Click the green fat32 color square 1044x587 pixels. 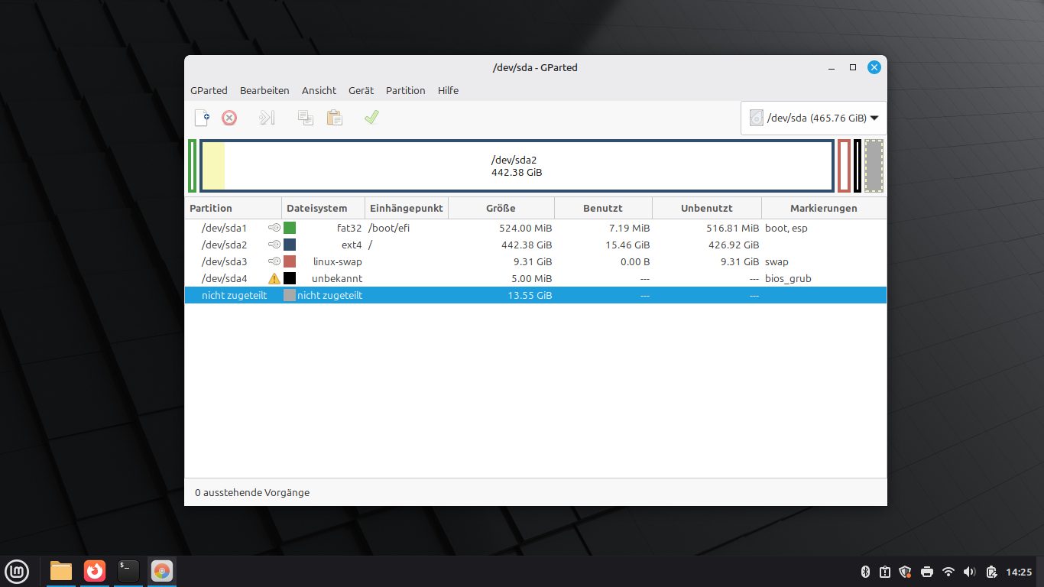click(290, 228)
